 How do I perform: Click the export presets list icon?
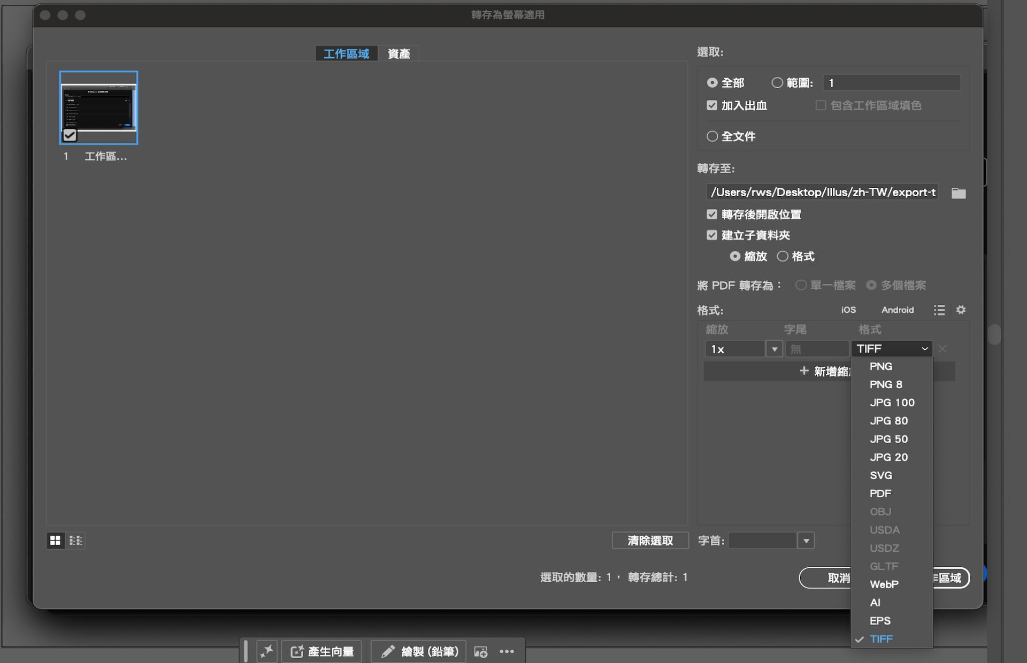click(939, 310)
